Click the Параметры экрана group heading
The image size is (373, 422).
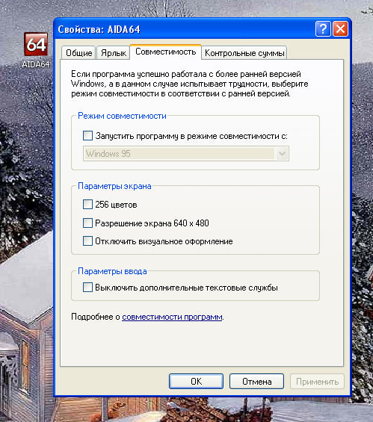(114, 186)
